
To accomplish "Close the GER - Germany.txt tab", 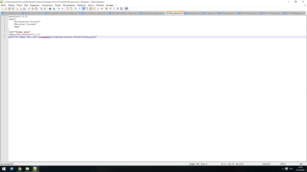I will (x=19, y=13).
